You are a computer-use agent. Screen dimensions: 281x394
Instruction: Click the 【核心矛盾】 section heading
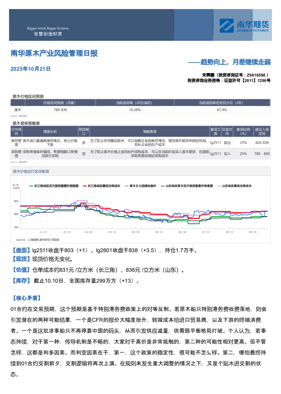(26, 298)
